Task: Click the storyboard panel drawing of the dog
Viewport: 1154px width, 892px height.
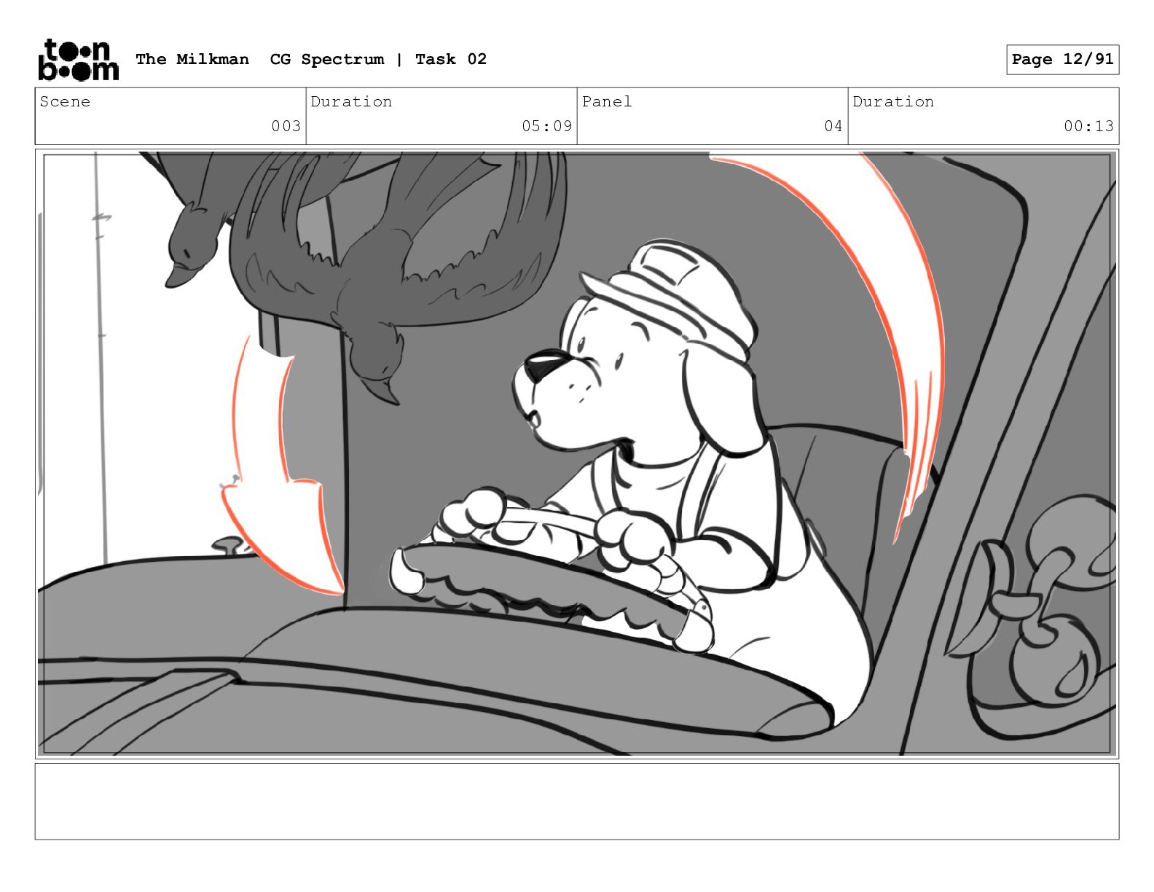Action: pyautogui.click(x=577, y=454)
